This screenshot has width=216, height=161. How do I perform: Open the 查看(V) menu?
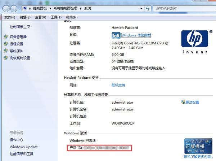(40, 17)
